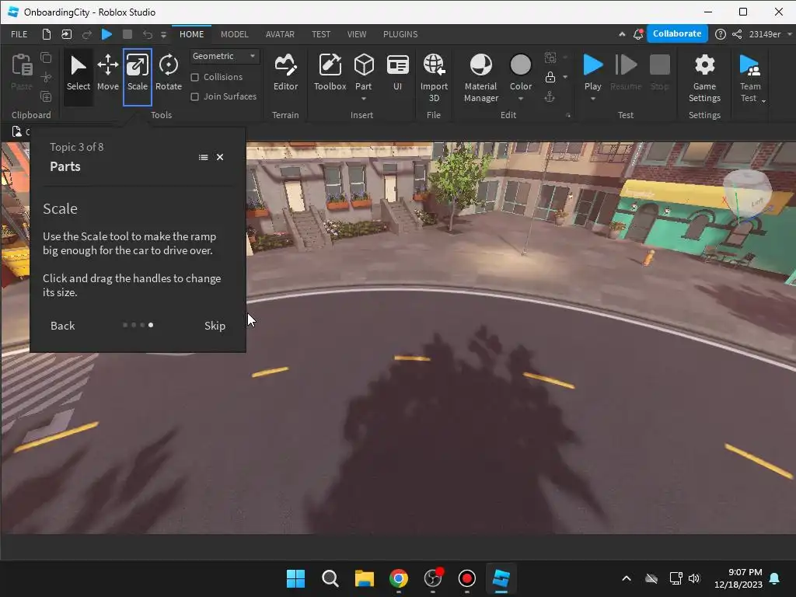Click the publish icon next to New file

click(x=67, y=34)
